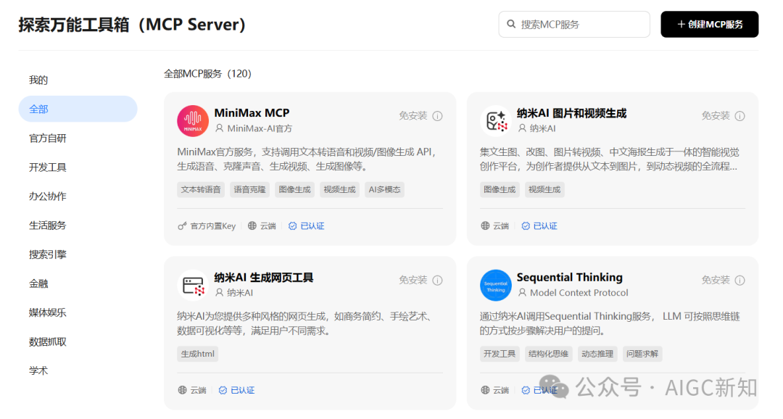783x419 pixels.
Task: Click the 结构化思维 tag
Action: (x=548, y=354)
